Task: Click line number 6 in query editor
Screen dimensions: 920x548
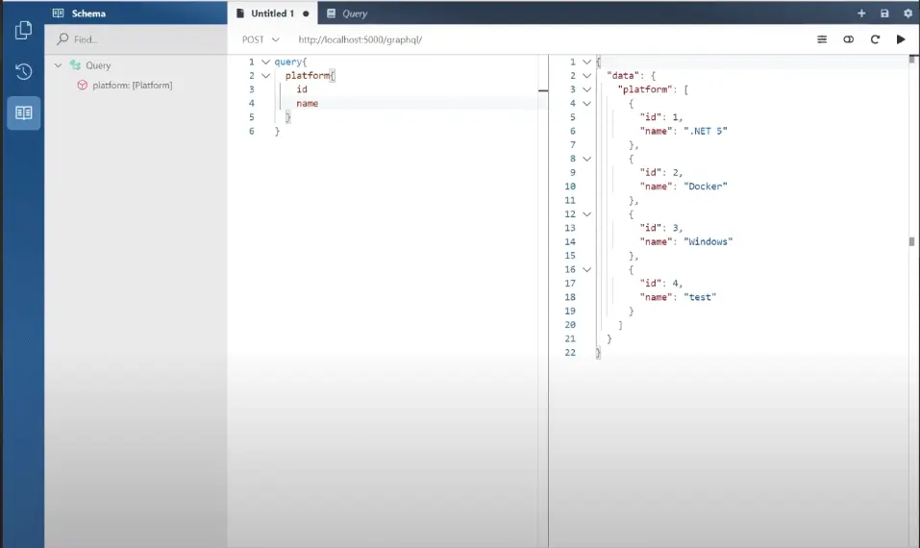Action: tap(252, 131)
